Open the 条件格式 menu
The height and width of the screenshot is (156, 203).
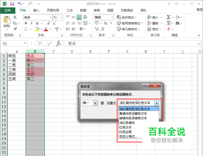(x=127, y=17)
